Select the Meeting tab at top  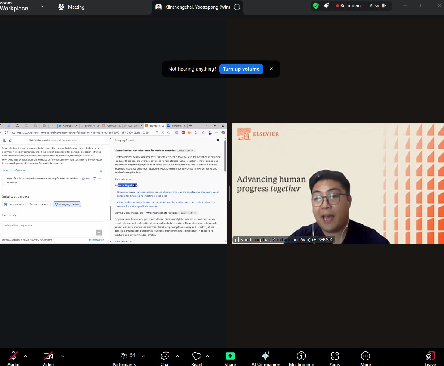(71, 7)
